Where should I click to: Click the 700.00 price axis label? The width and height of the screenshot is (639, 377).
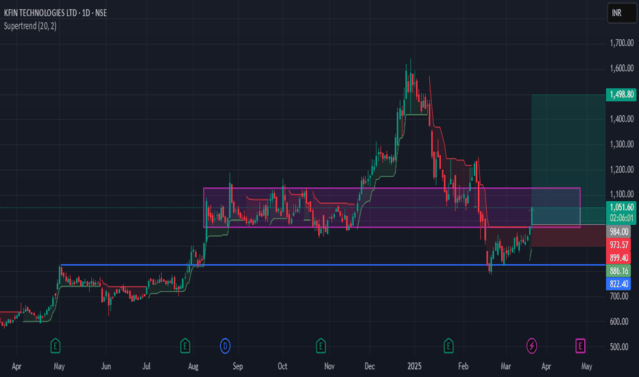pos(618,296)
